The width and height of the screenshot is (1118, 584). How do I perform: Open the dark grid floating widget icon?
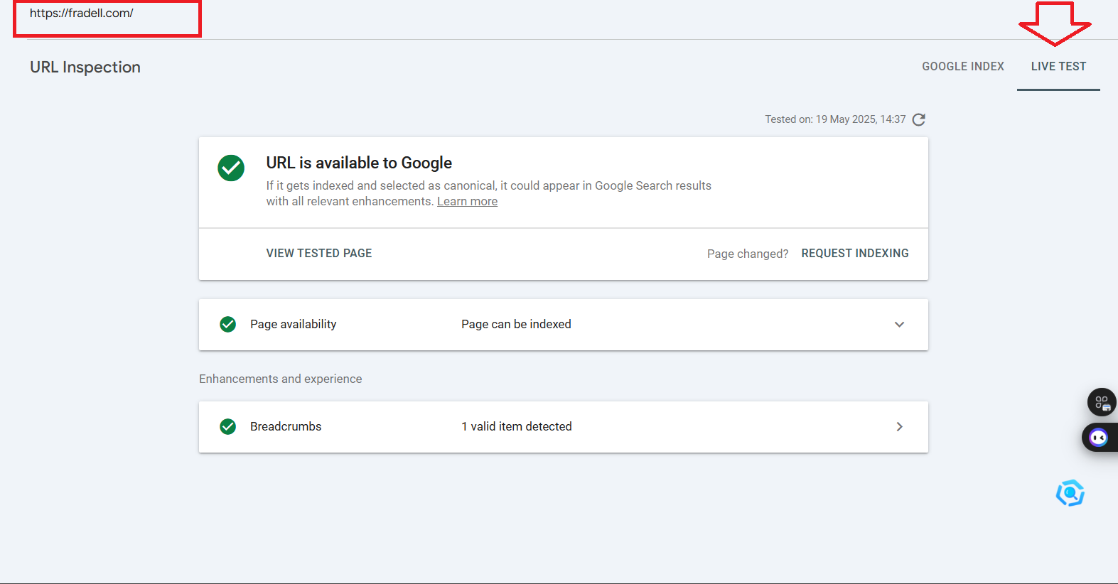click(1101, 402)
